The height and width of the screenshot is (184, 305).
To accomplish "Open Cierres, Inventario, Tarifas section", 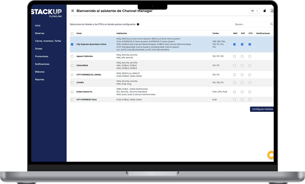I will tap(48, 41).
